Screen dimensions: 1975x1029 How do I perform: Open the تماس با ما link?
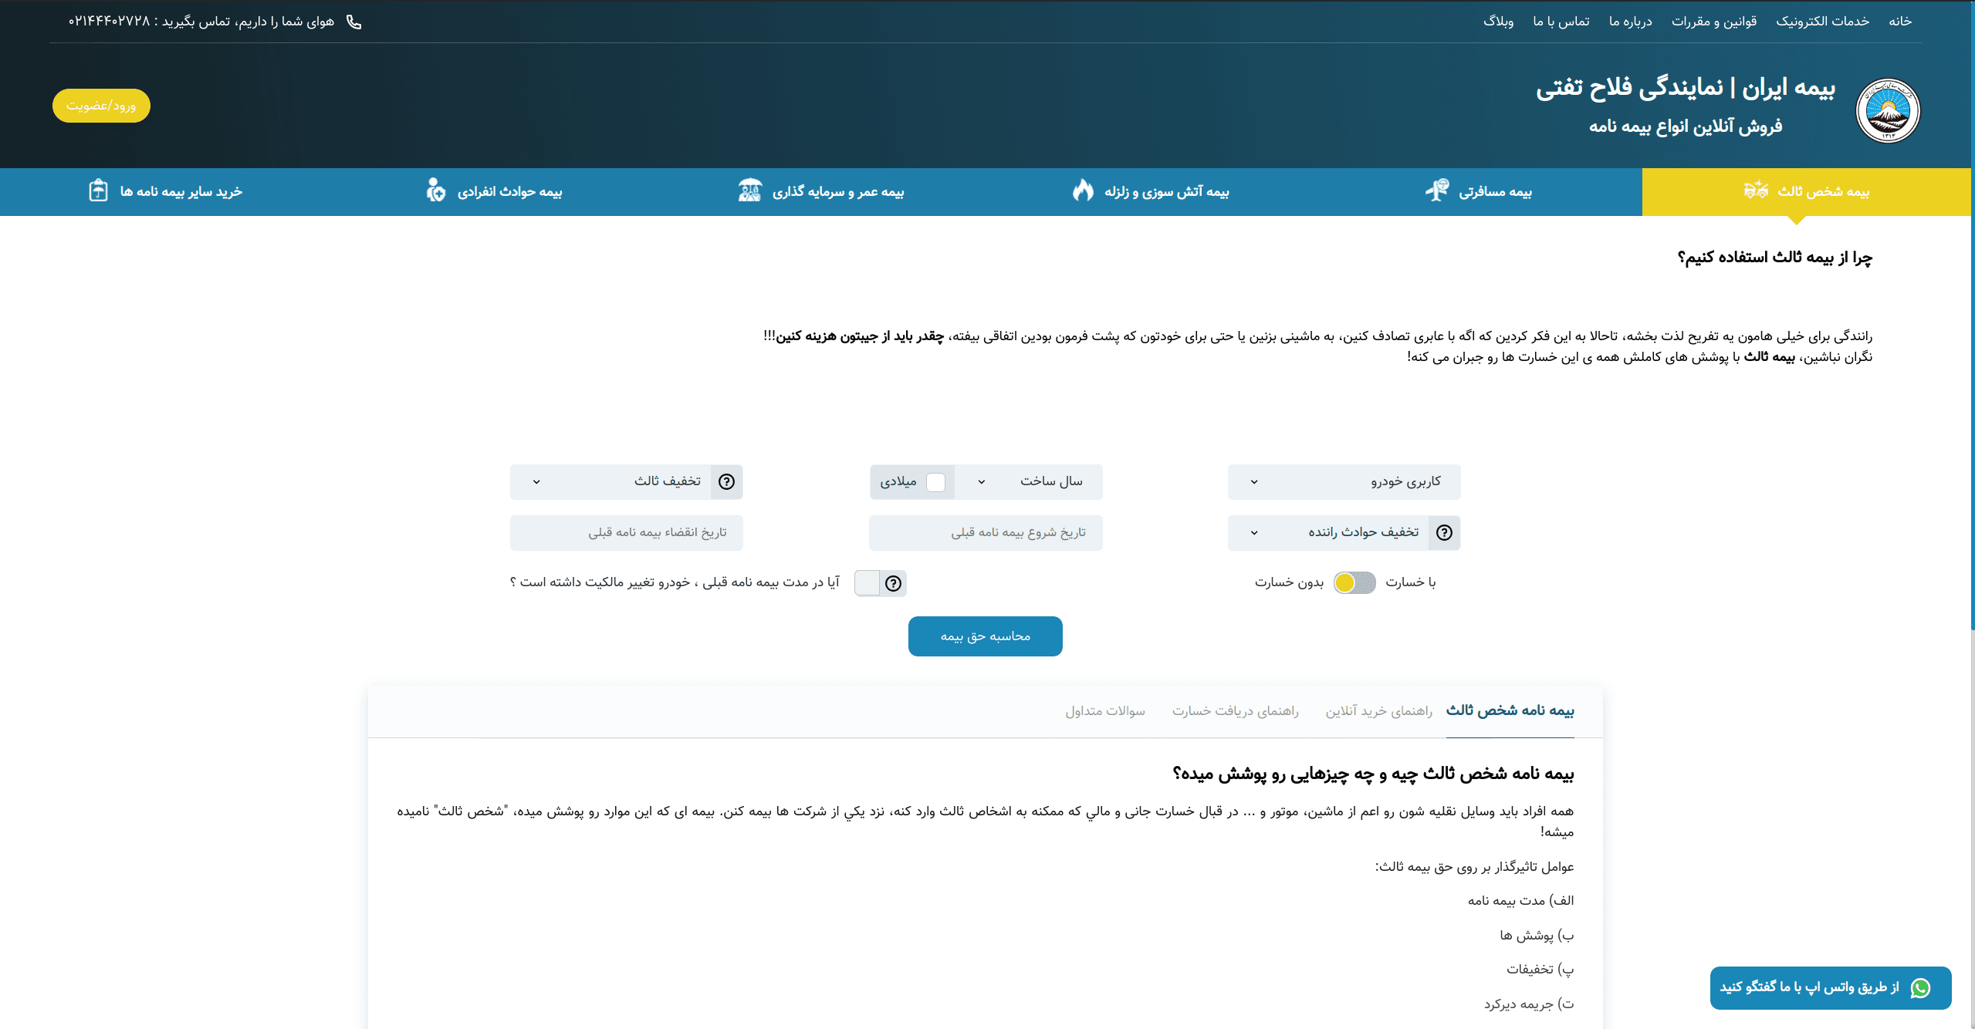tap(1561, 22)
